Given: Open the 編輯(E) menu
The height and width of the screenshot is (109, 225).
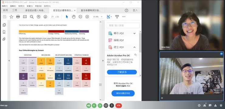Looking at the screenshot, I should [13, 6].
